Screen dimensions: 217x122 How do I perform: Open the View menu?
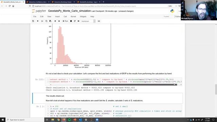click(49, 17)
